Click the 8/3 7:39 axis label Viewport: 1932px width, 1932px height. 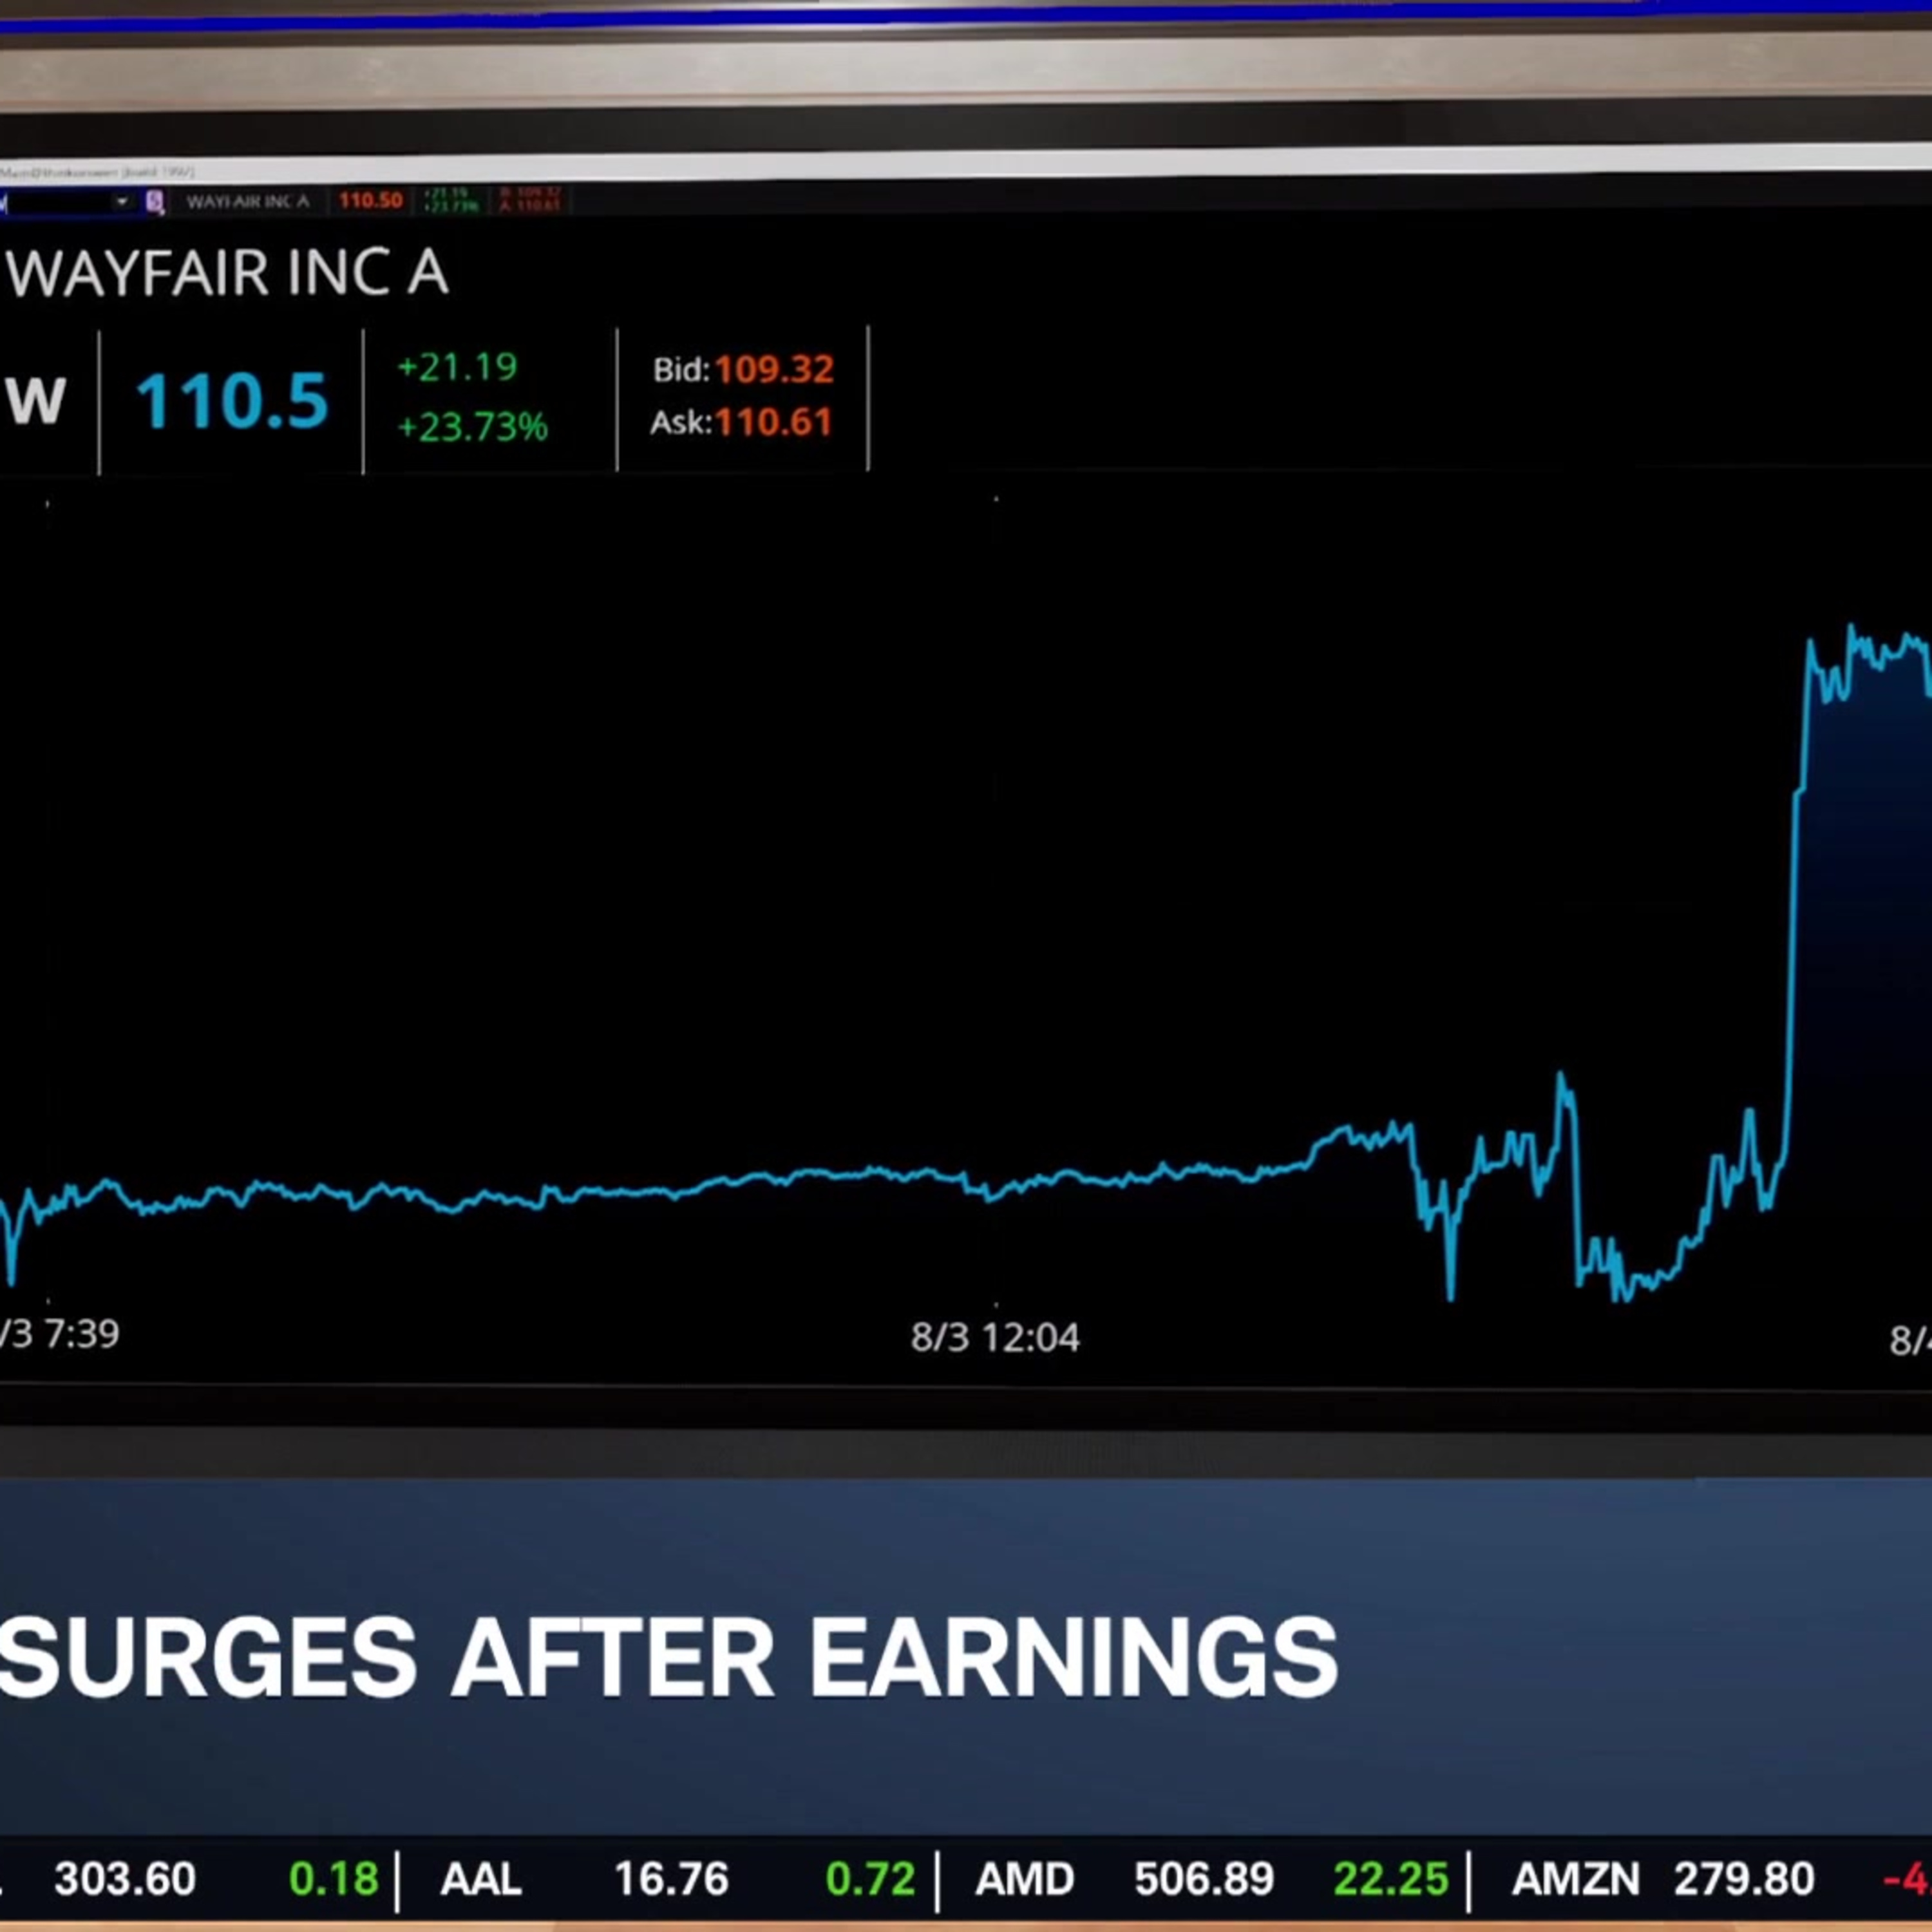click(x=59, y=1333)
